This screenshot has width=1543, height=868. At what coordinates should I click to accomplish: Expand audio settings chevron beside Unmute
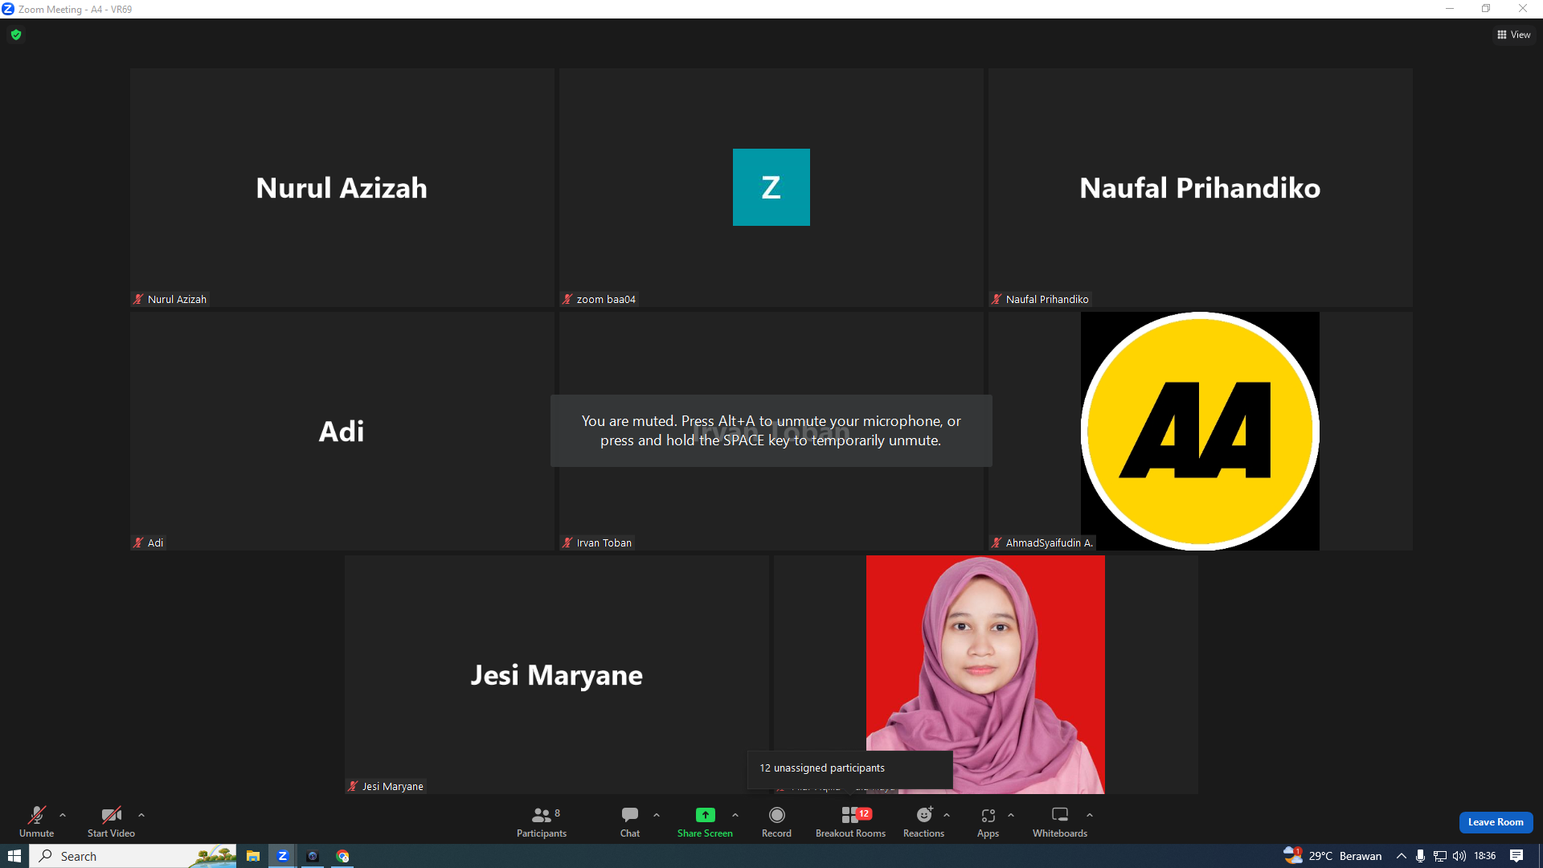click(63, 815)
